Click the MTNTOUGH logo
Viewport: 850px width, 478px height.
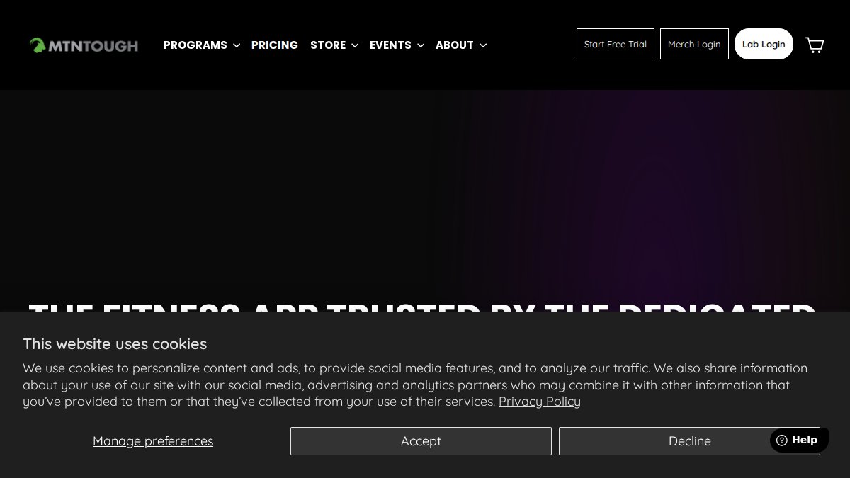click(84, 45)
